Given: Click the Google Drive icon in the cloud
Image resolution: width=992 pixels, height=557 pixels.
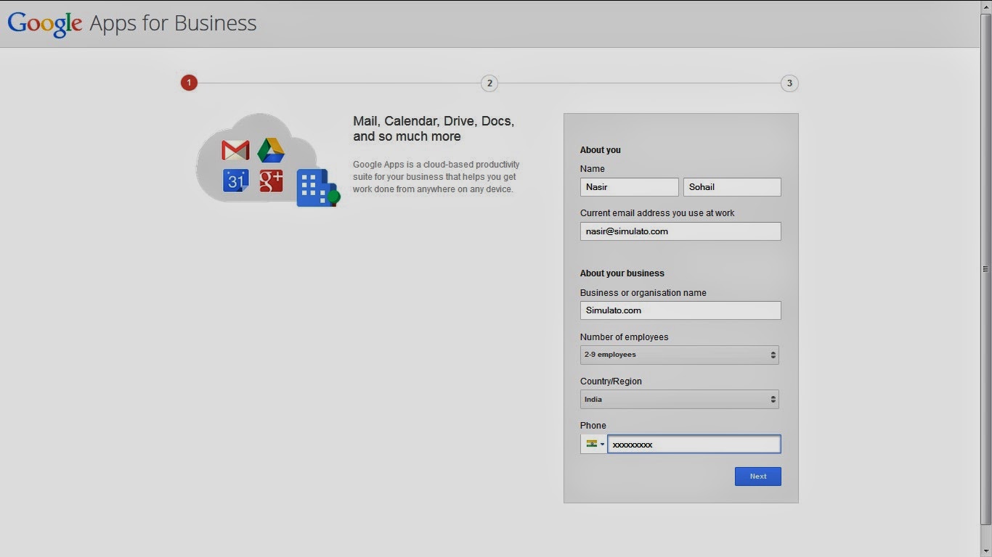Looking at the screenshot, I should [x=271, y=150].
